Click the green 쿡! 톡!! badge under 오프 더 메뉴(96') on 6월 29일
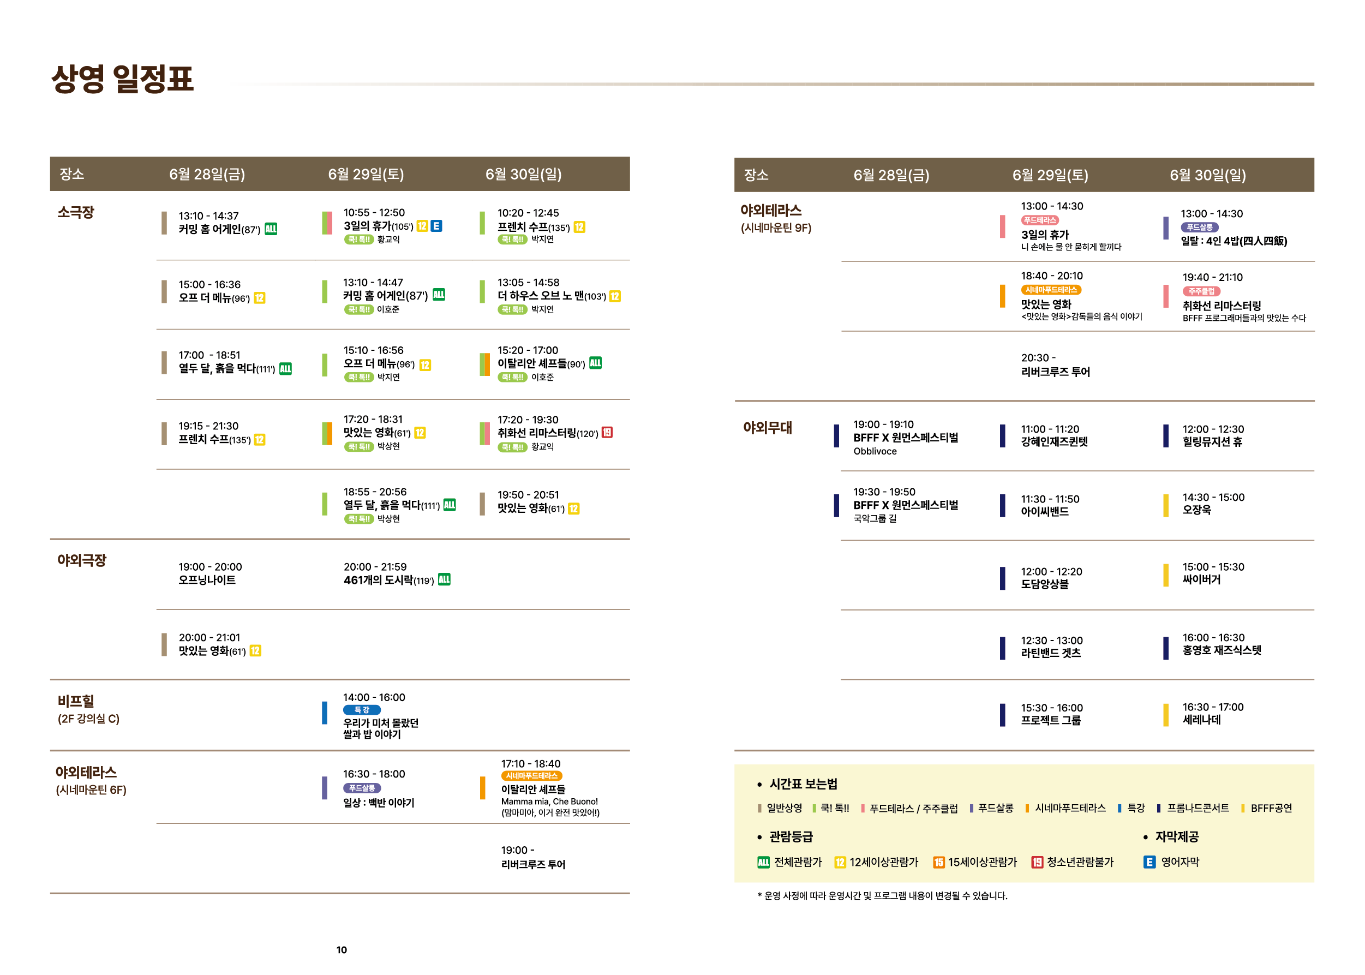This screenshot has height=975, width=1365. tap(359, 377)
